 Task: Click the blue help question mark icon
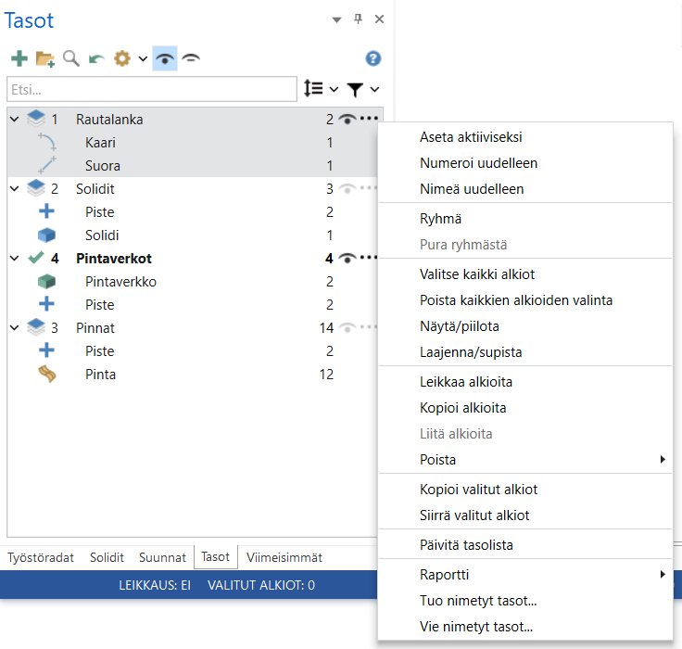(x=373, y=58)
